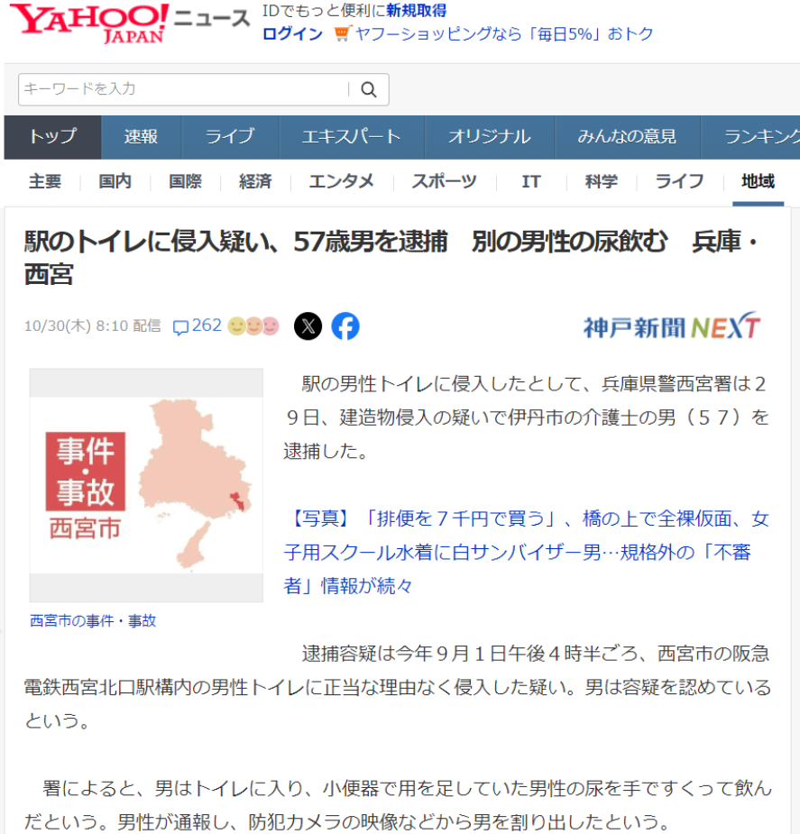Go to the みんなの意見 tab
The image size is (800, 834).
tap(627, 137)
